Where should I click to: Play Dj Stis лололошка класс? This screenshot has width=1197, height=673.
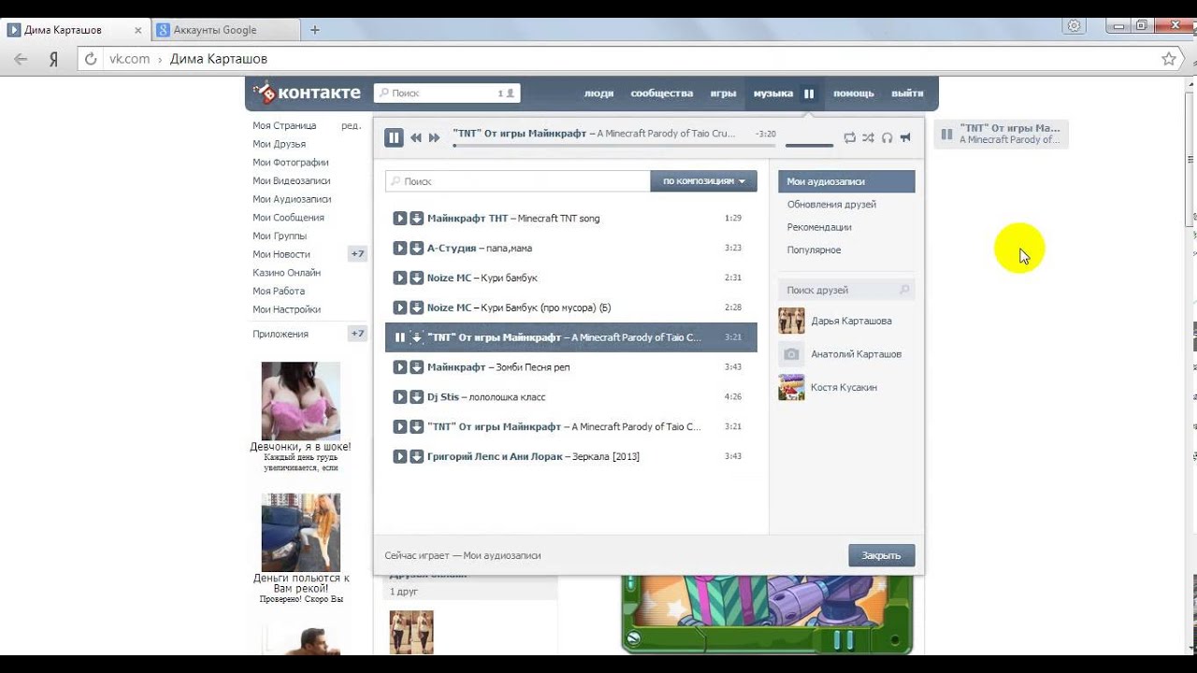(x=399, y=397)
